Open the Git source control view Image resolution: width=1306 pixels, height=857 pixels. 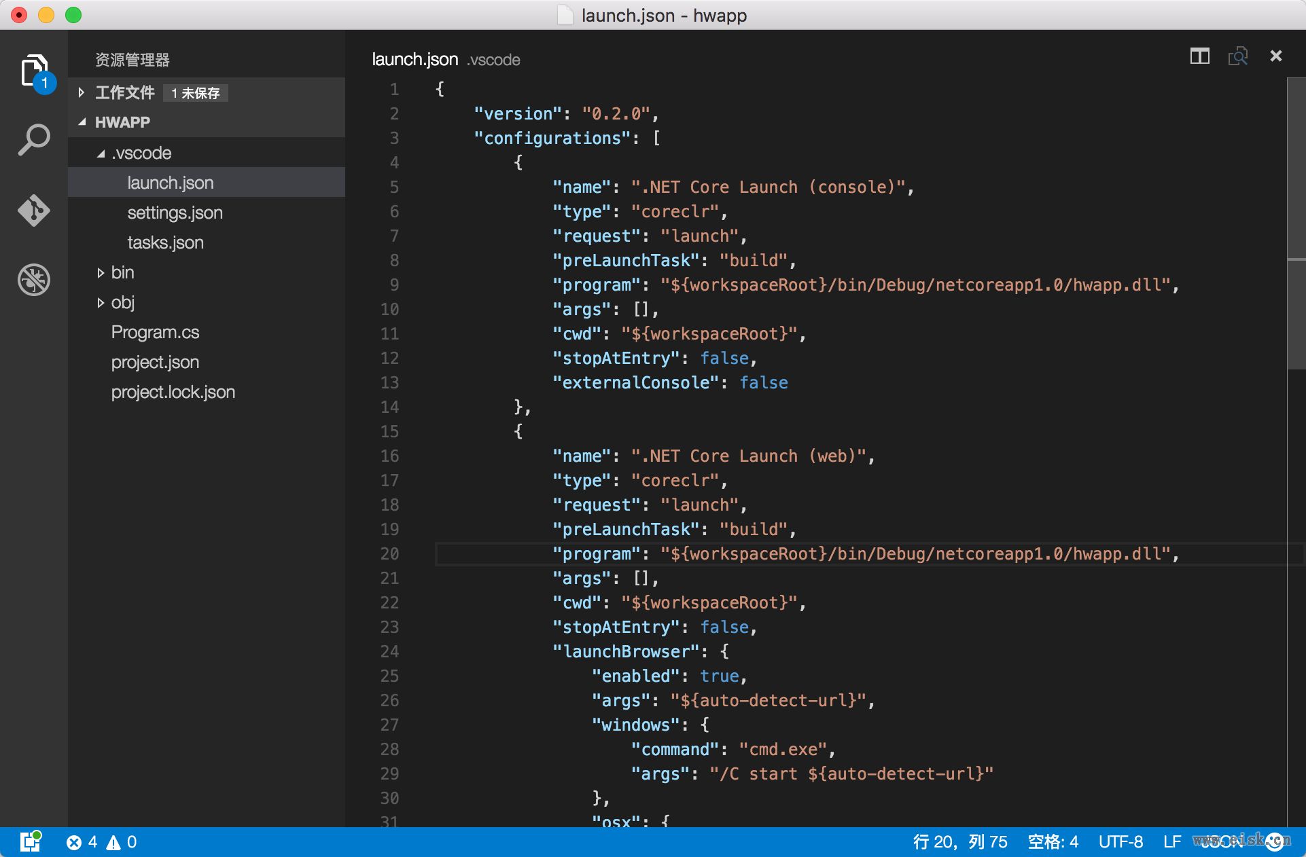[34, 210]
